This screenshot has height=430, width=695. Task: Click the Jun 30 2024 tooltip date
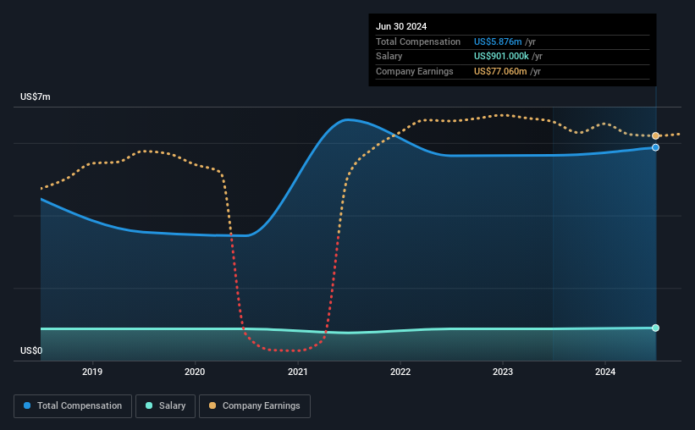[401, 26]
